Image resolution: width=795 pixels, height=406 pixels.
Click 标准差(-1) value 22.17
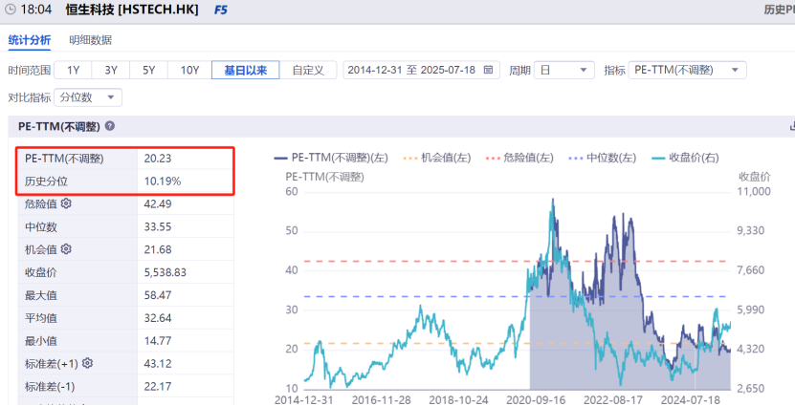coord(158,386)
